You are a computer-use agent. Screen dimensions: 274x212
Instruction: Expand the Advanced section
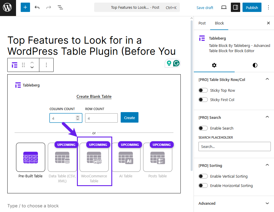pos(234,203)
